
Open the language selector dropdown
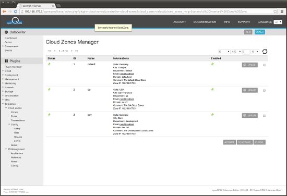tap(278, 22)
